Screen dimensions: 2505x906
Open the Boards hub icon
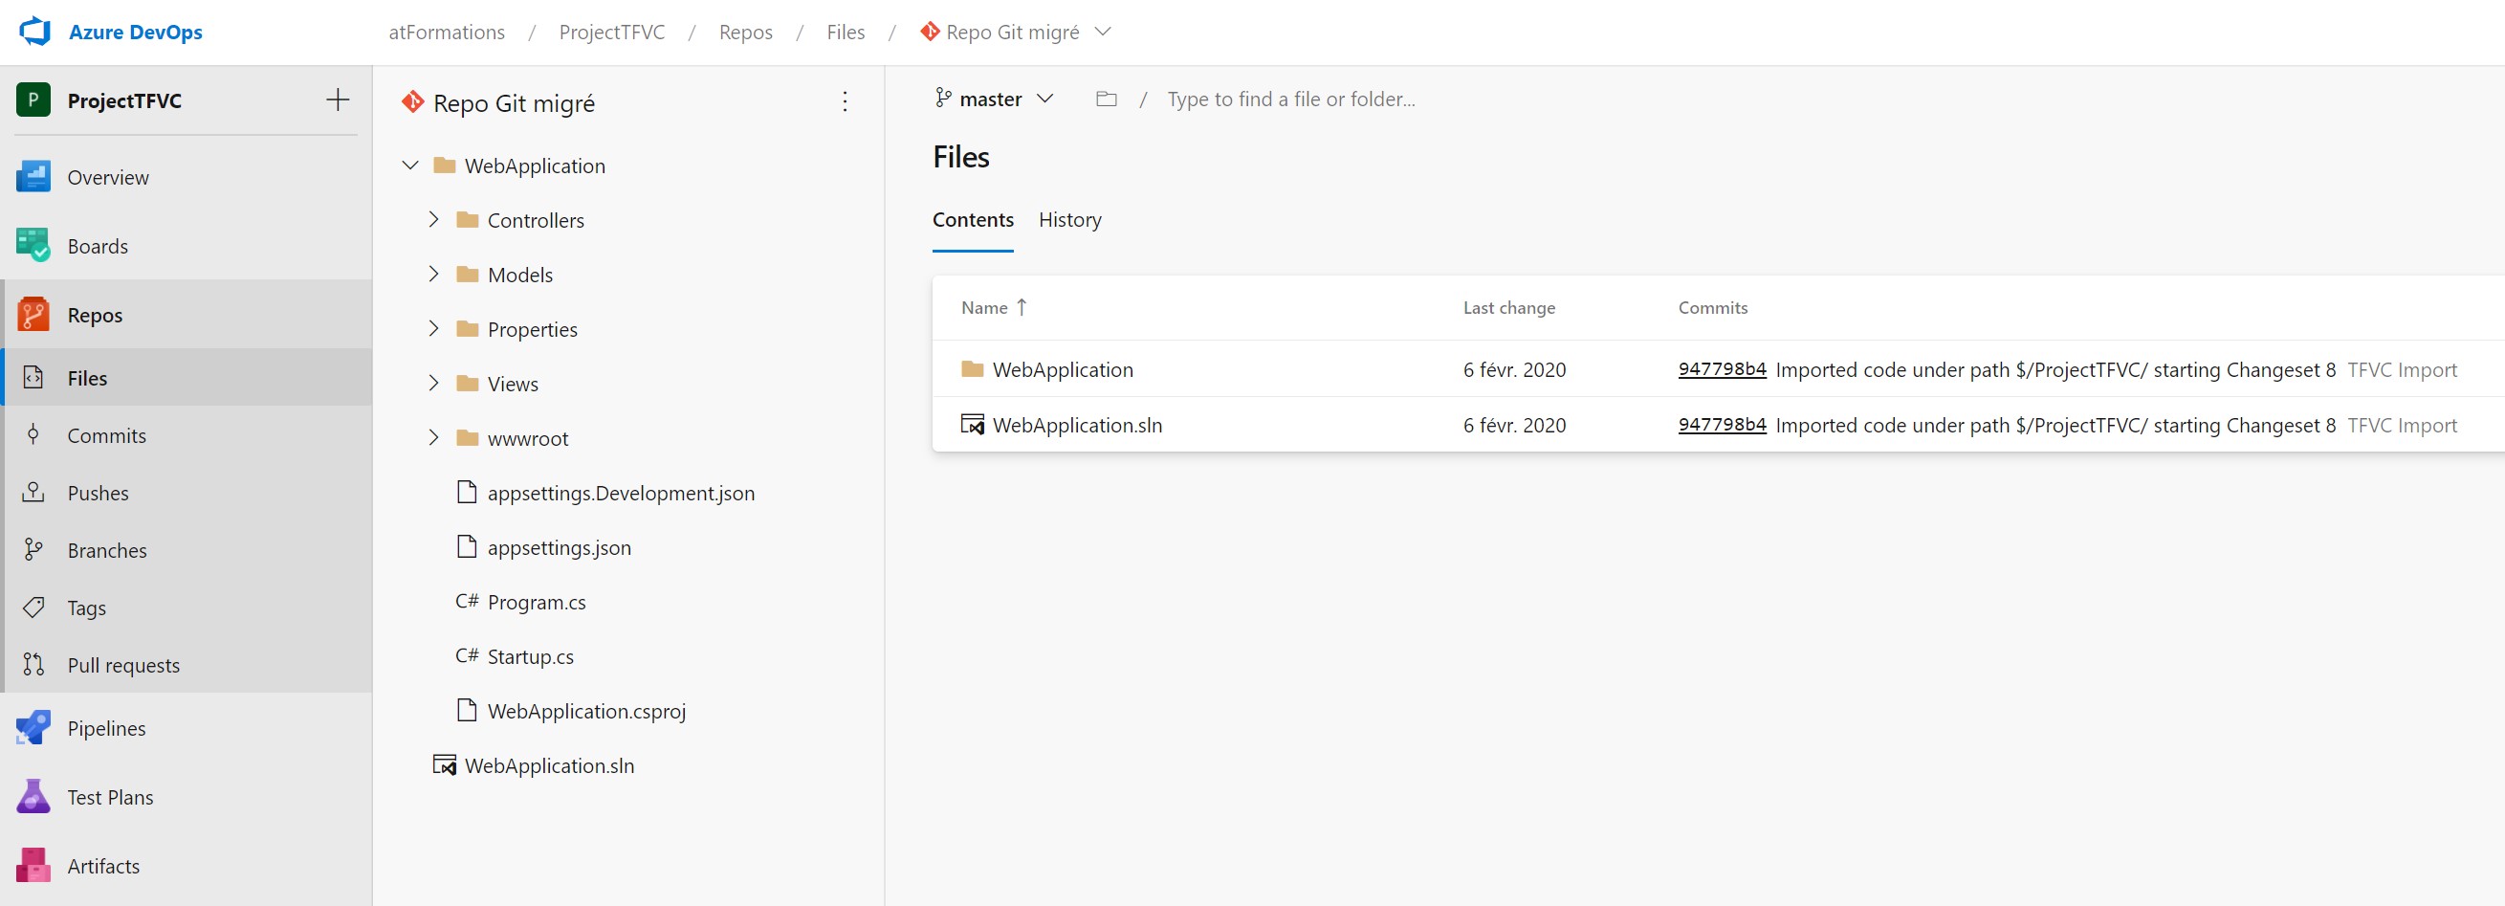33,245
